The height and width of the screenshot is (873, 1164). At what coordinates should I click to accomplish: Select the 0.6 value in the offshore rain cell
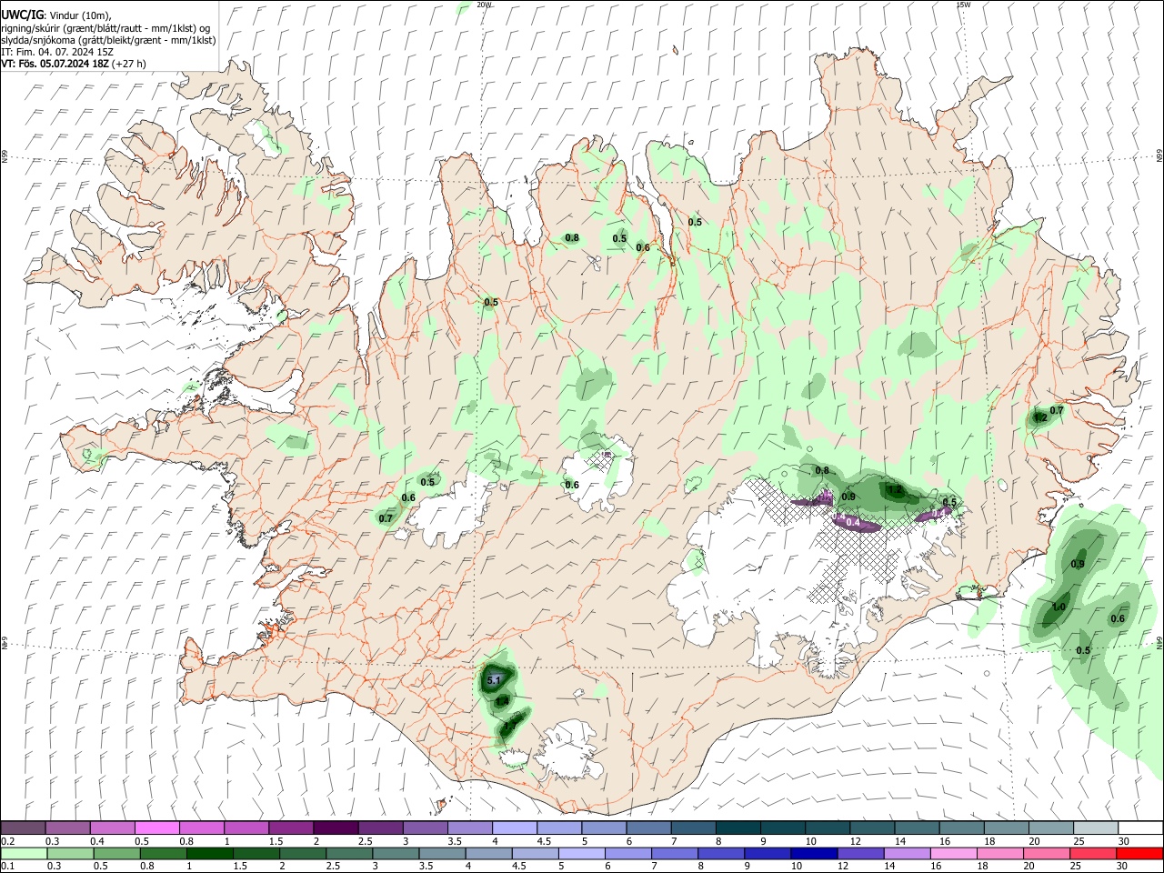tap(1118, 618)
